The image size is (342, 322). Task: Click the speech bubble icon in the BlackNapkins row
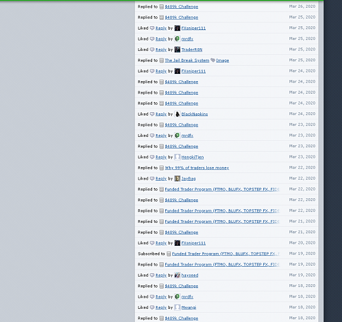click(152, 114)
